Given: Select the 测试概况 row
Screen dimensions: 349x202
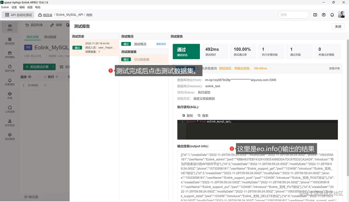Looking at the screenshot, I should pyautogui.click(x=144, y=44).
